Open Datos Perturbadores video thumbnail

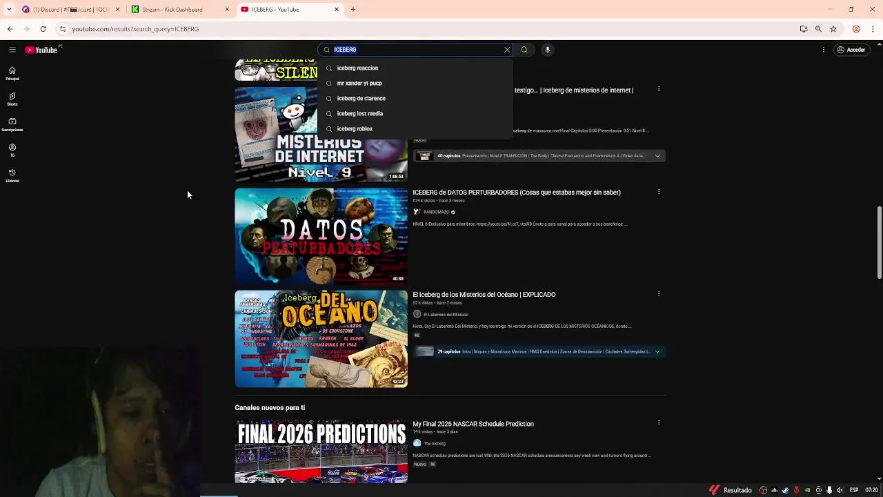tap(321, 236)
